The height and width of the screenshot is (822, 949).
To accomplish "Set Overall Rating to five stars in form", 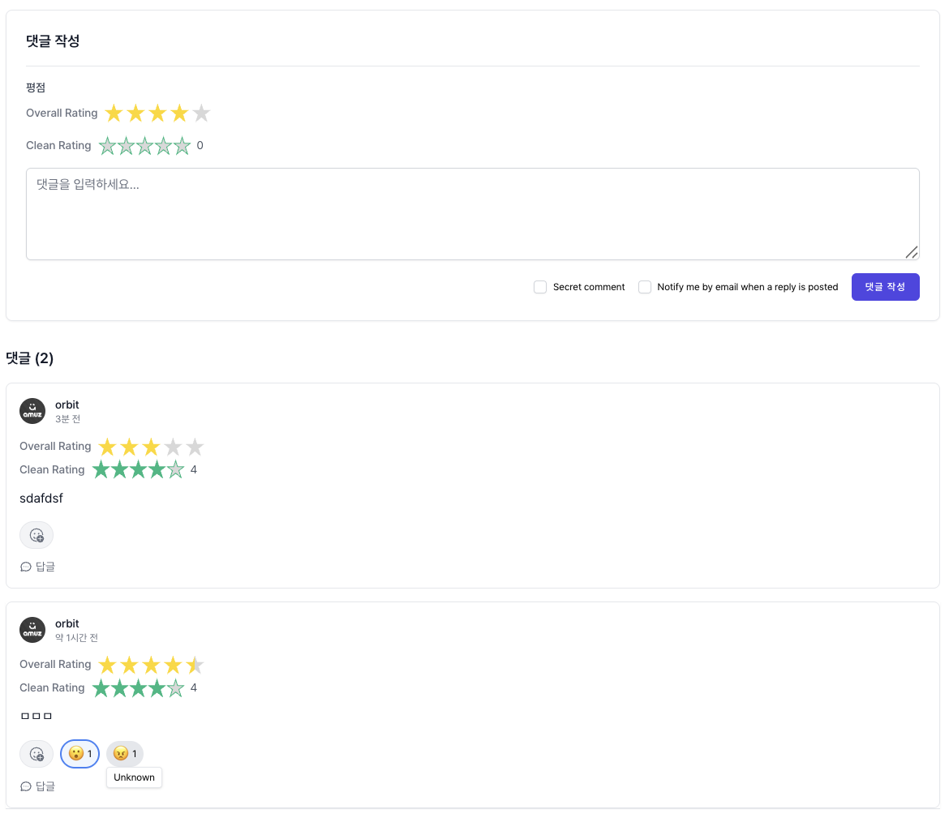I will pos(201,113).
